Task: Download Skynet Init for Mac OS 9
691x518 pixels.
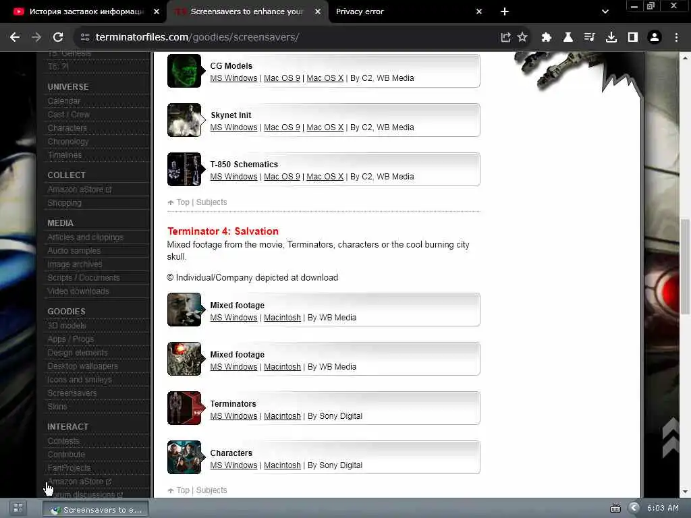Action: pos(281,127)
